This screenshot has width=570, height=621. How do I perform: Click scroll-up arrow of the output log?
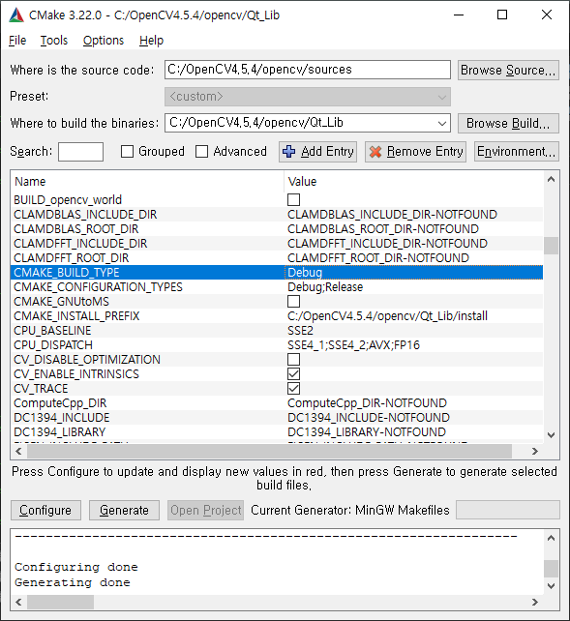tap(551, 538)
